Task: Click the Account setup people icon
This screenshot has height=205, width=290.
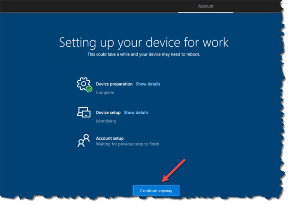Action: (83, 141)
